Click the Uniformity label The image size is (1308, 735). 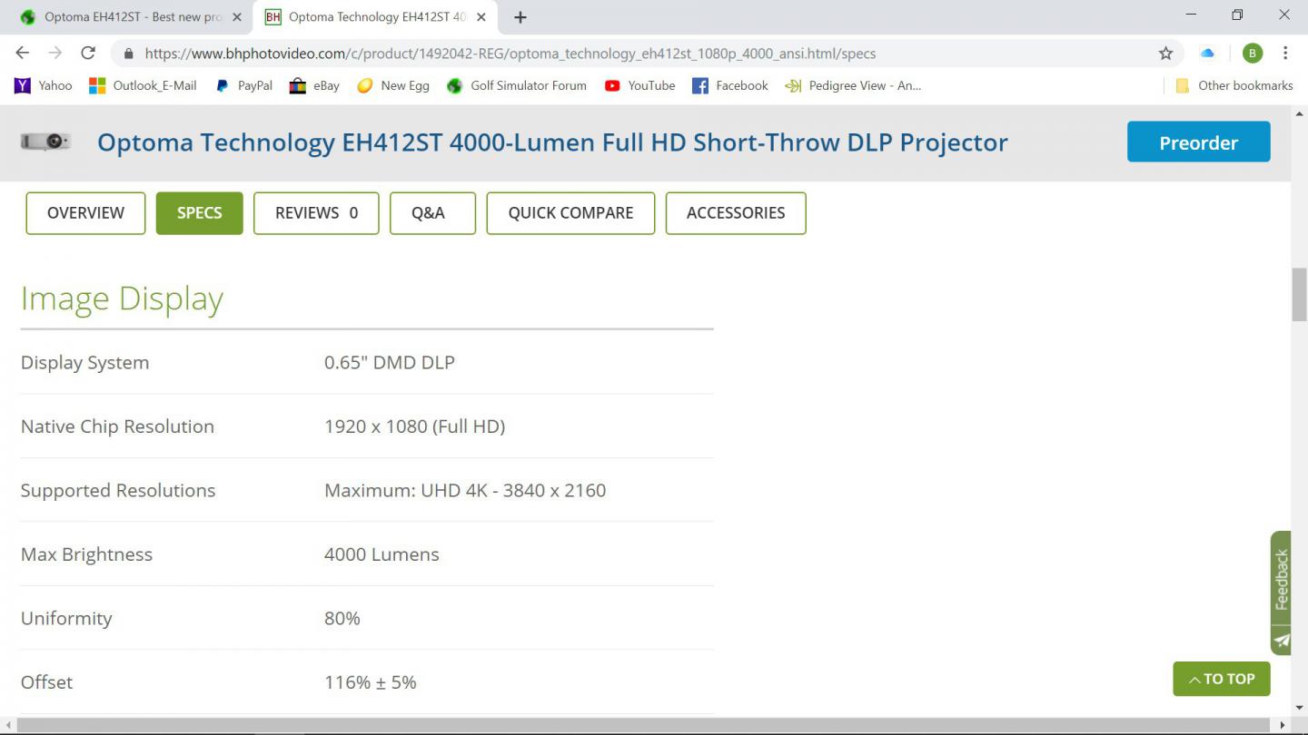coord(66,618)
